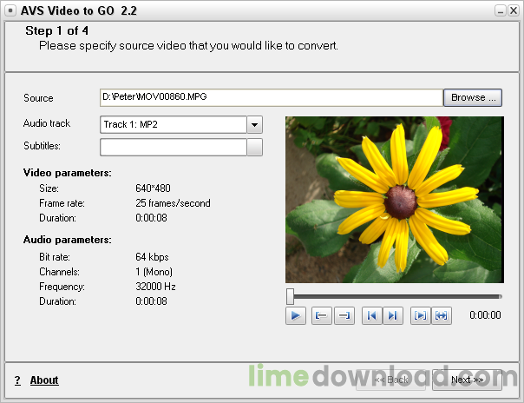Screen dimensions: 524x403
Task: Click in the Source file path field
Action: (x=271, y=98)
